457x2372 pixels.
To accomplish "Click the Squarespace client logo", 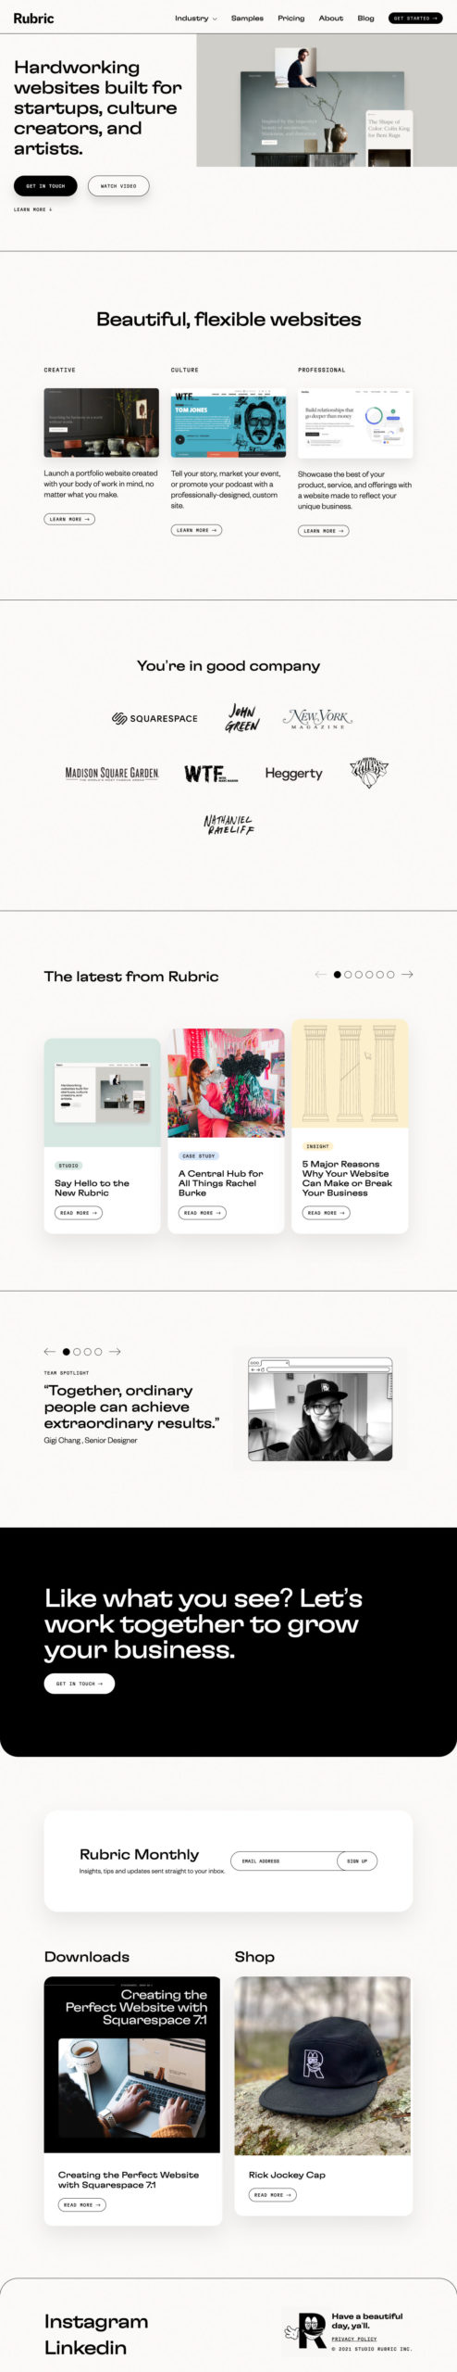I will pyautogui.click(x=154, y=718).
